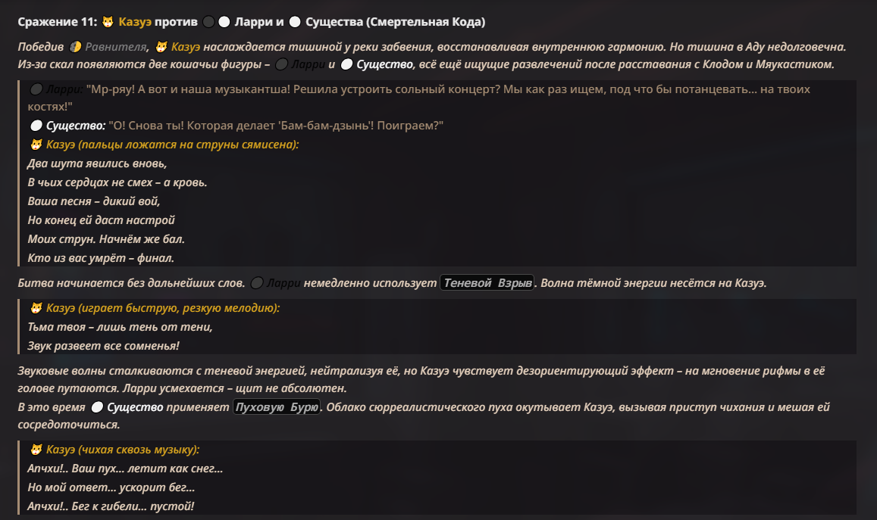Click the greyed 'Равнителя' name
Image resolution: width=877 pixels, height=520 pixels.
click(x=115, y=47)
